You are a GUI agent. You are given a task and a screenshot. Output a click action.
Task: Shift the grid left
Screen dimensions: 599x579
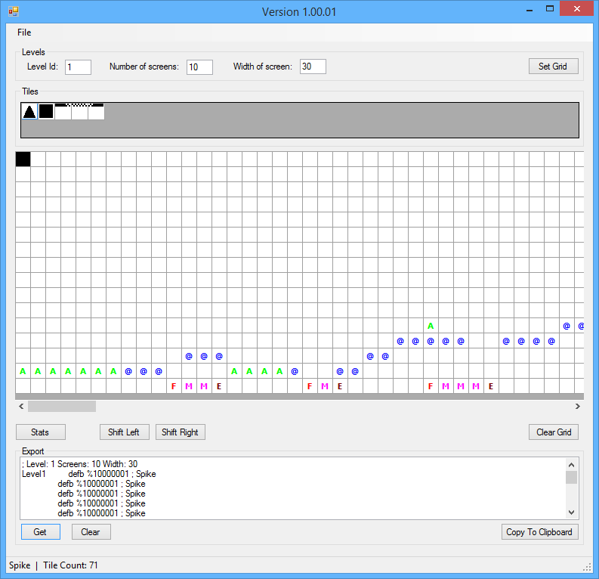coord(124,432)
